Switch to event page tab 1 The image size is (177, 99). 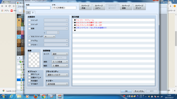28,12
